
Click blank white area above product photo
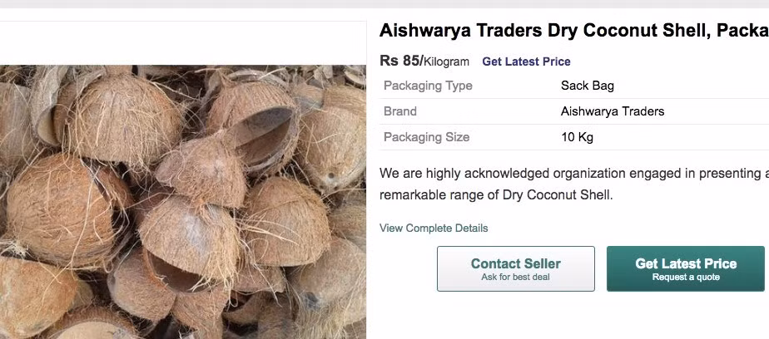183,43
